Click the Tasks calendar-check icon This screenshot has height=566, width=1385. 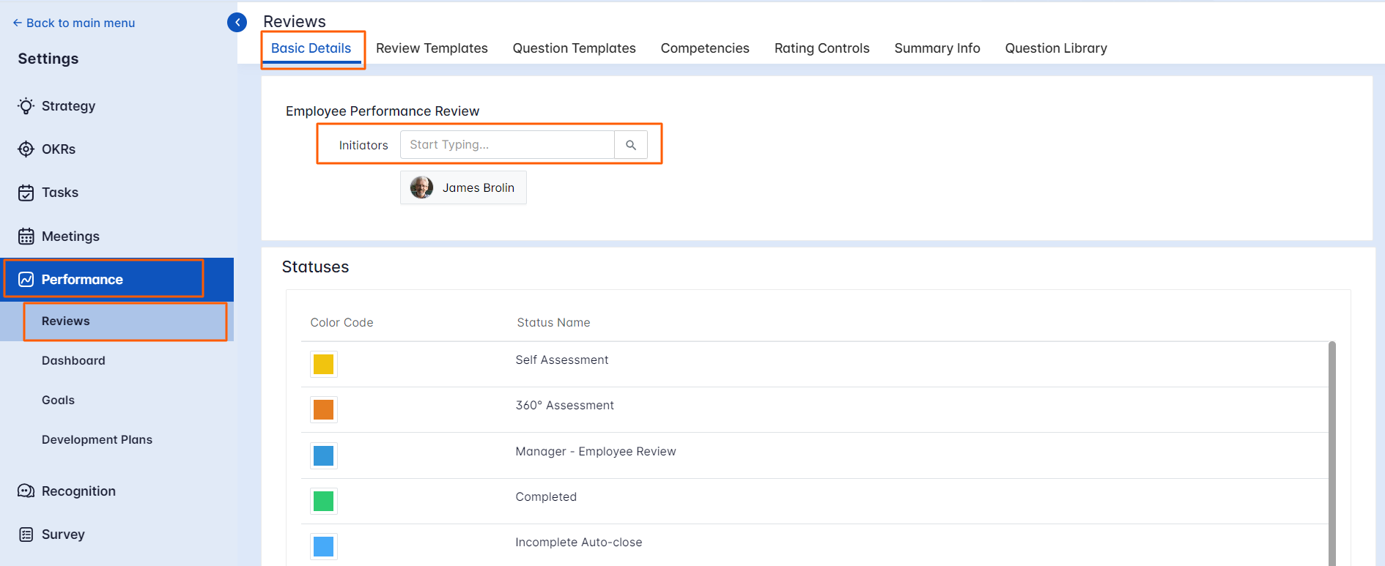(26, 193)
